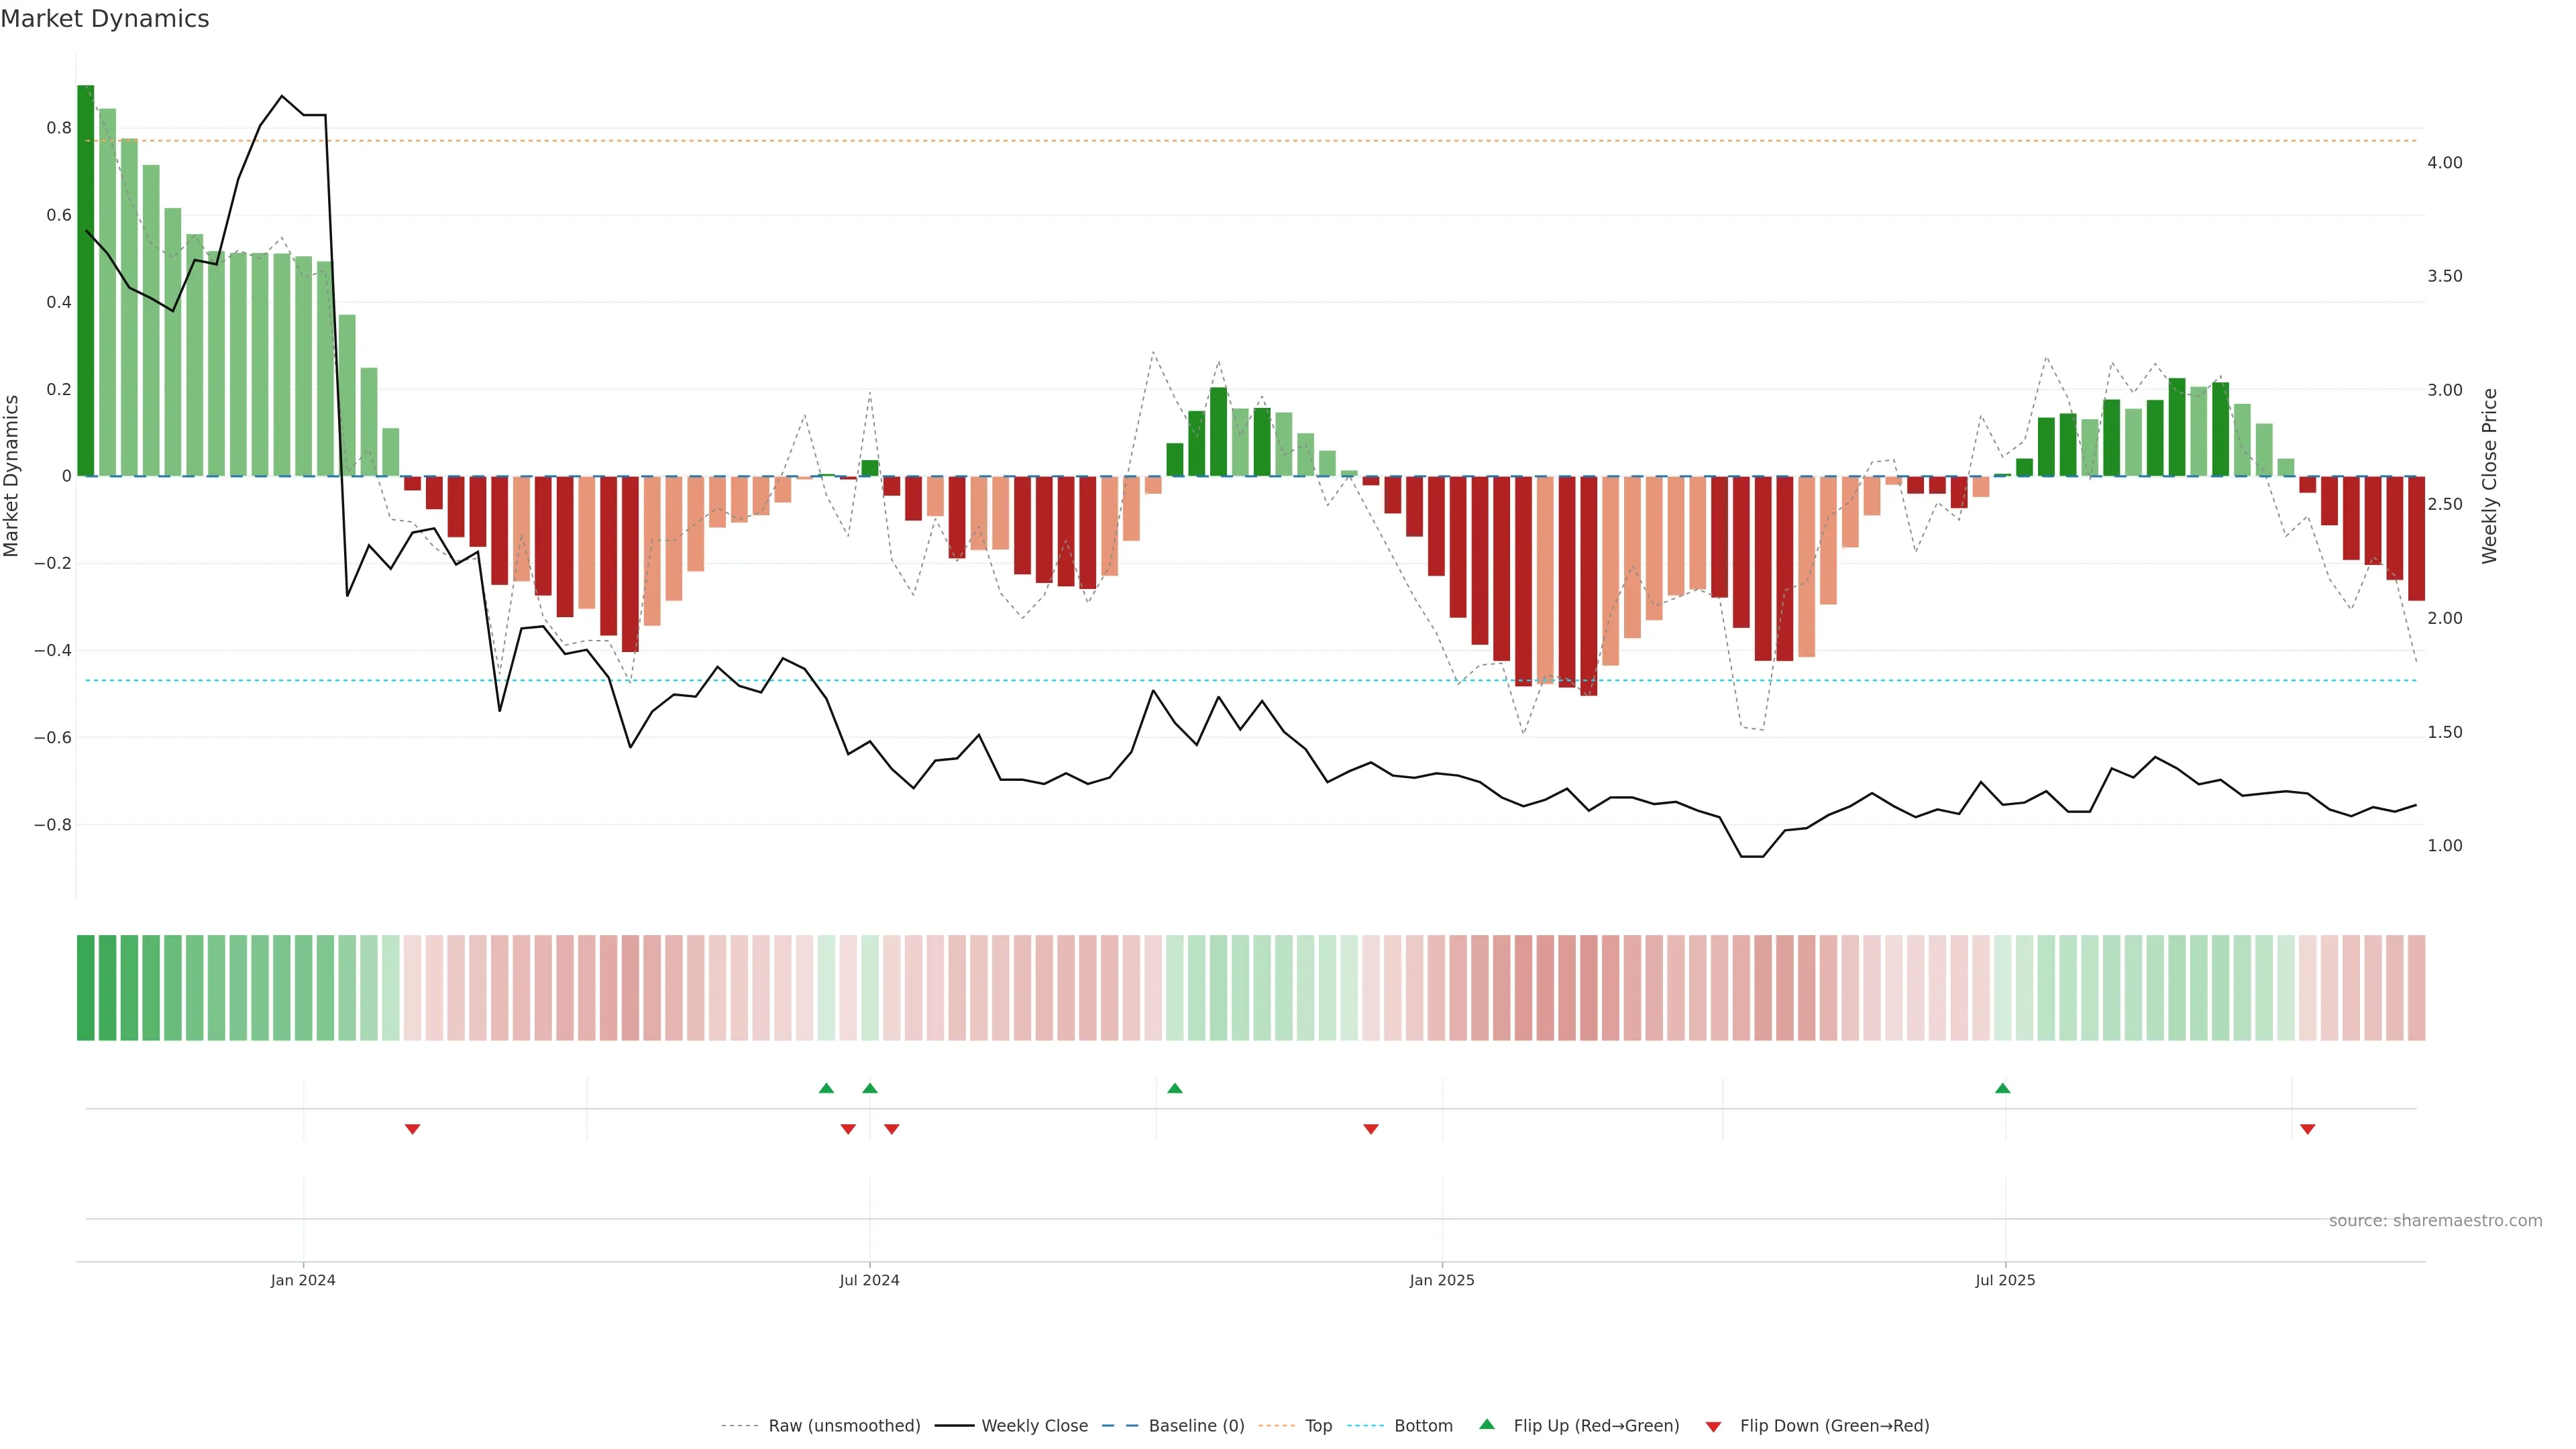Click the Jul 2024 axis label
The width and height of the screenshot is (2576, 1449).
point(869,1280)
